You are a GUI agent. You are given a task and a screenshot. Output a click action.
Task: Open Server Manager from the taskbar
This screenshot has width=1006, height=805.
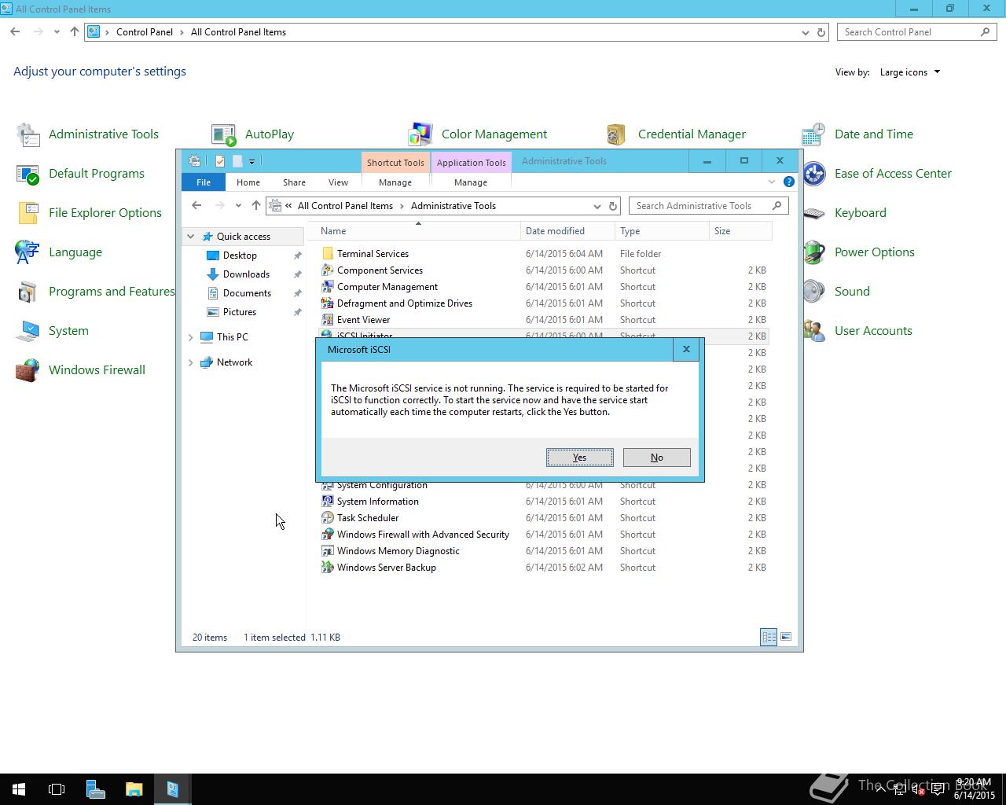[x=95, y=789]
